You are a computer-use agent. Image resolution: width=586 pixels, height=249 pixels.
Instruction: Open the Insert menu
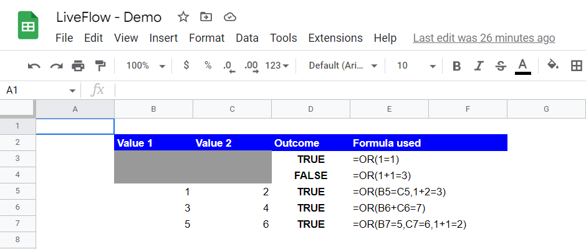(164, 38)
